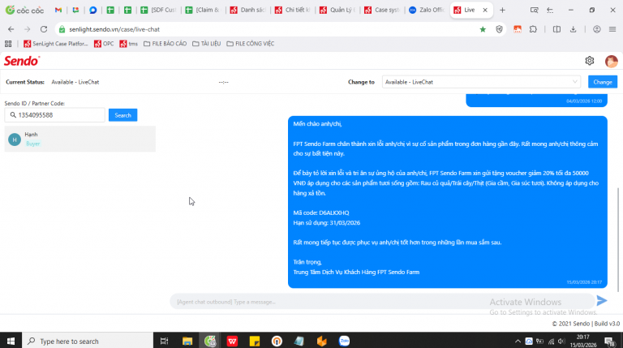Screen dimensions: 623x348
Task: Click the agent chat message input
Action: tap(381, 302)
